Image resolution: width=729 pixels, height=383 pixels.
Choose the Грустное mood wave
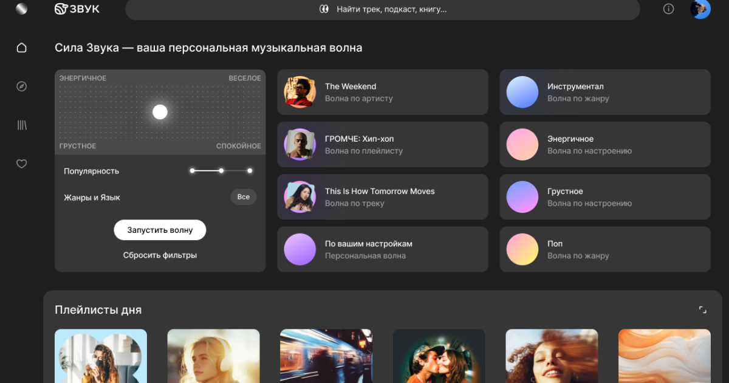point(604,197)
